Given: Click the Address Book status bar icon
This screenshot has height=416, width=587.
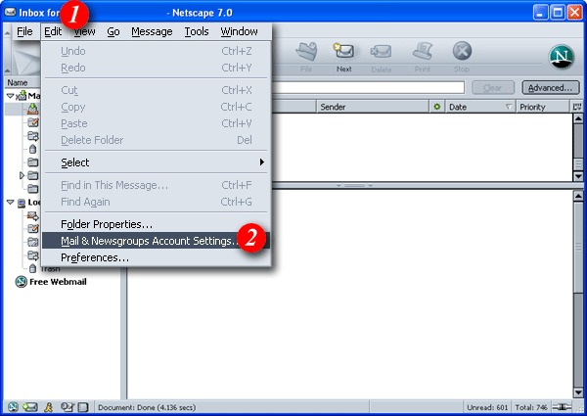Looking at the screenshot, I should point(68,406).
